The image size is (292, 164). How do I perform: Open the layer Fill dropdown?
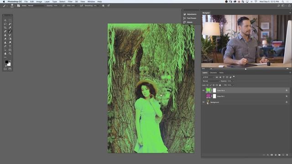tap(233, 85)
